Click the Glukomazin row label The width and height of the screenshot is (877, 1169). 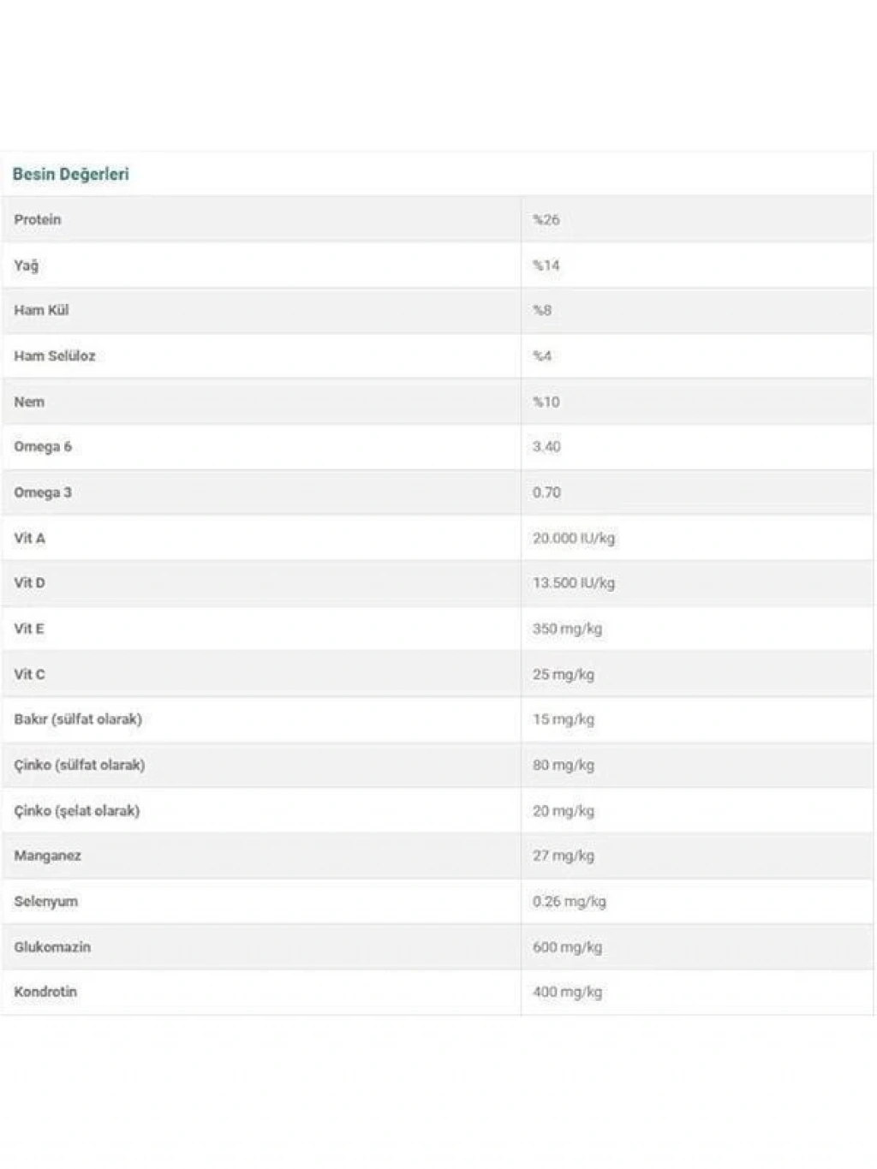click(52, 946)
